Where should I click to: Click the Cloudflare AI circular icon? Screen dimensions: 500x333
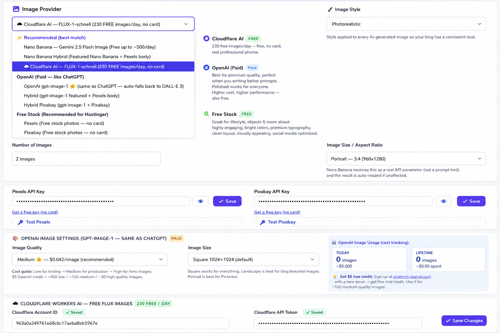[x=206, y=38]
